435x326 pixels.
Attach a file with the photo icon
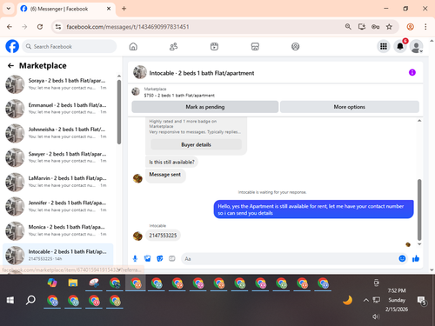pyautogui.click(x=147, y=258)
